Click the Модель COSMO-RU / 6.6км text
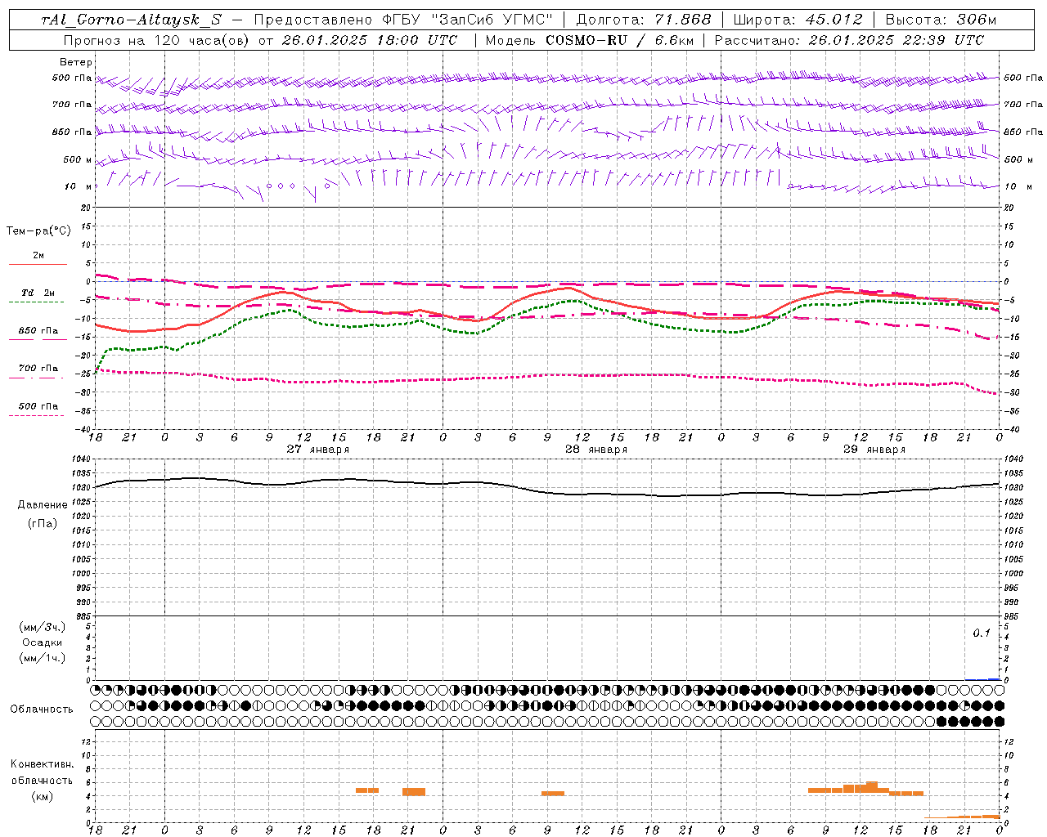Viewport: 1047px width, 837px height. [591, 40]
